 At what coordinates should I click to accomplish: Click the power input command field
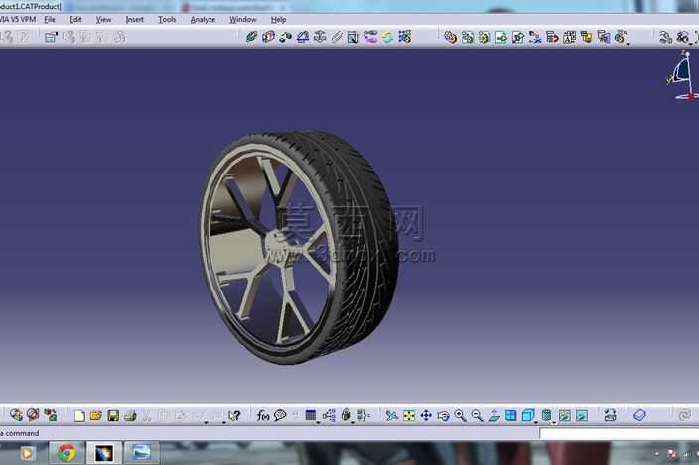point(619,433)
